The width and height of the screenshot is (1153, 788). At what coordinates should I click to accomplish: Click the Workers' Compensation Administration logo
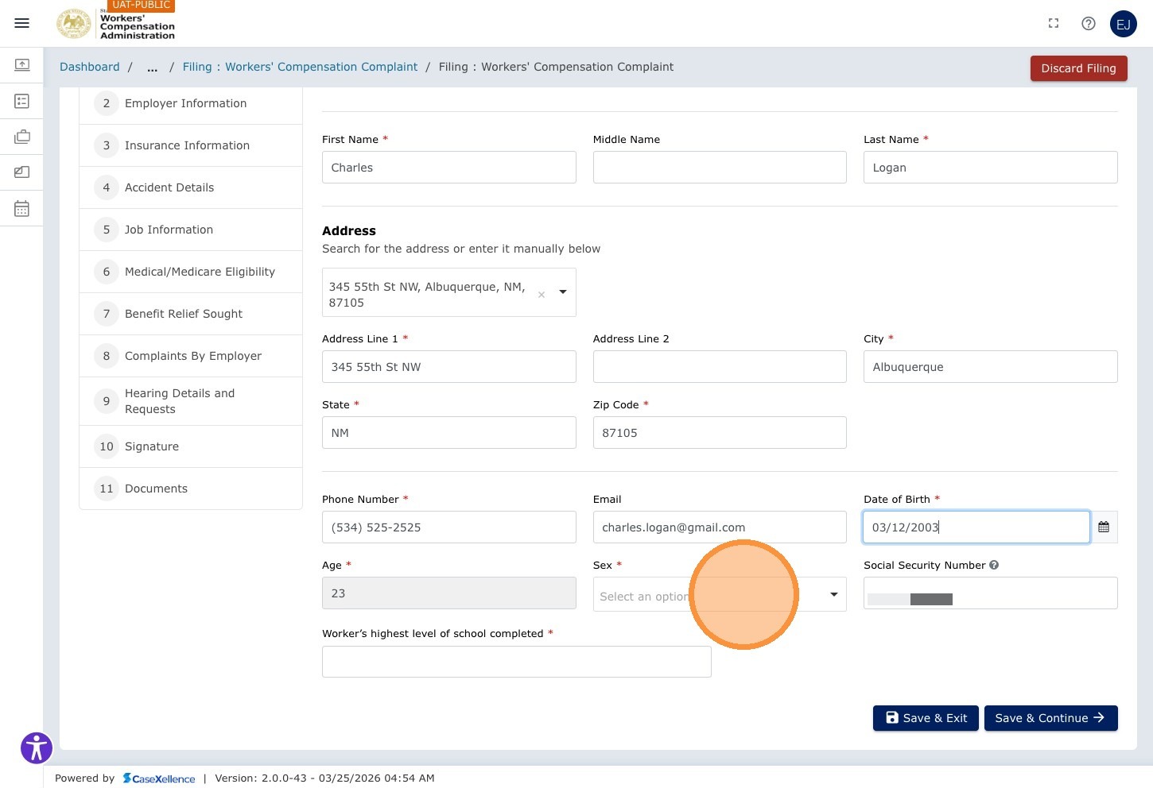pyautogui.click(x=115, y=24)
